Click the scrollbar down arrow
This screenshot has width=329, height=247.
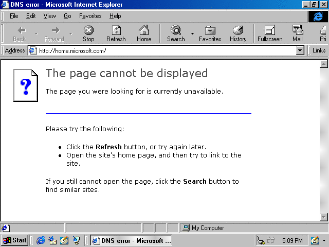pyautogui.click(x=323, y=217)
